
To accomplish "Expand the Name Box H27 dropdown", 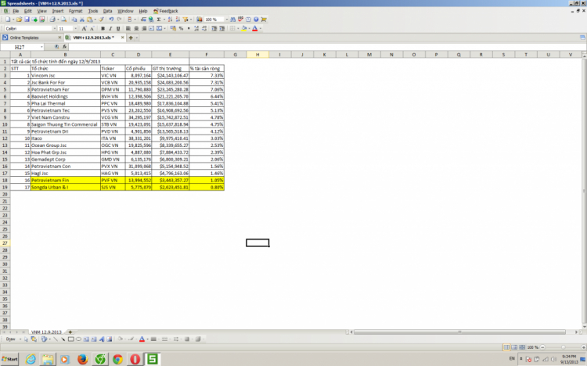I will tap(41, 47).
